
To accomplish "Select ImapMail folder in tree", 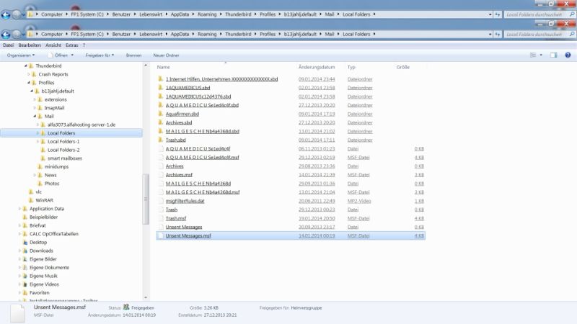I will click(55, 108).
